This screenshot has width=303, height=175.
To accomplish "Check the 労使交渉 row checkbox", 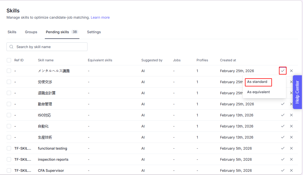I will 9,82.
